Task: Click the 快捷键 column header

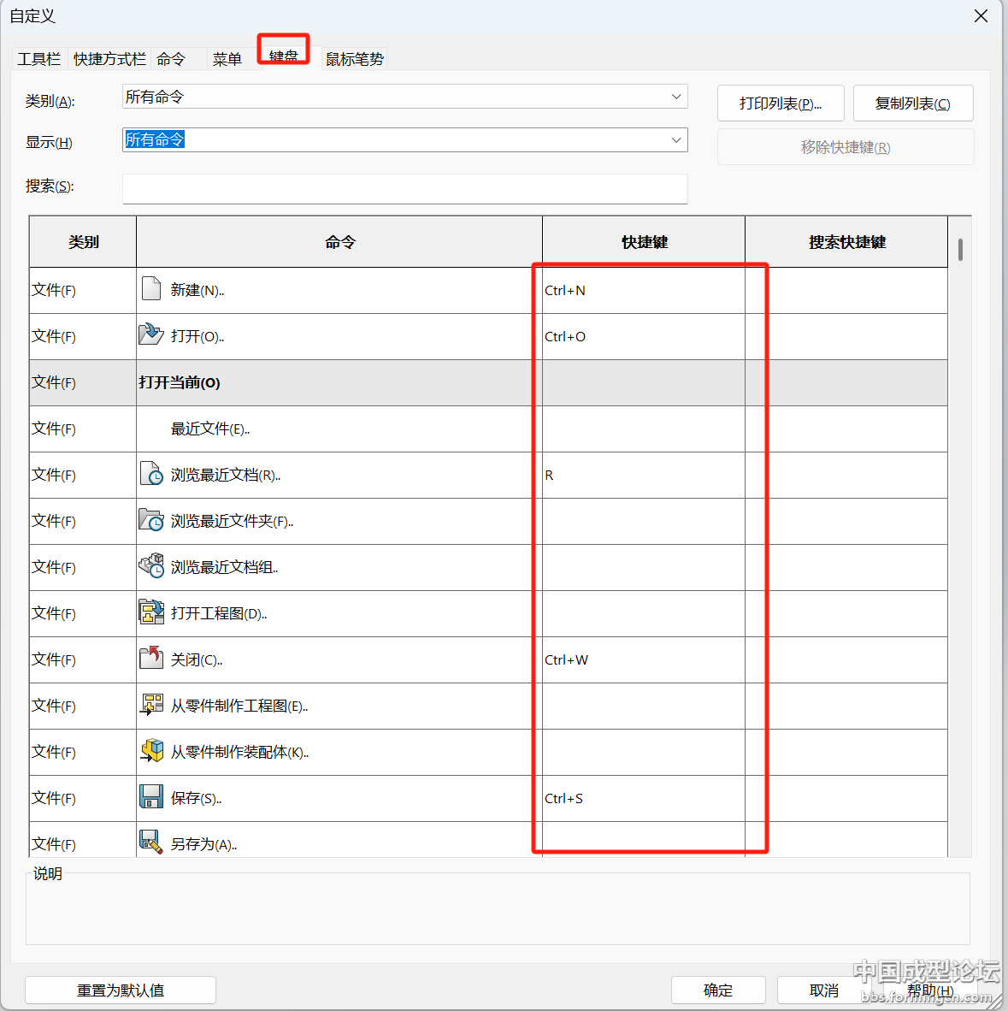Action: pos(644,242)
